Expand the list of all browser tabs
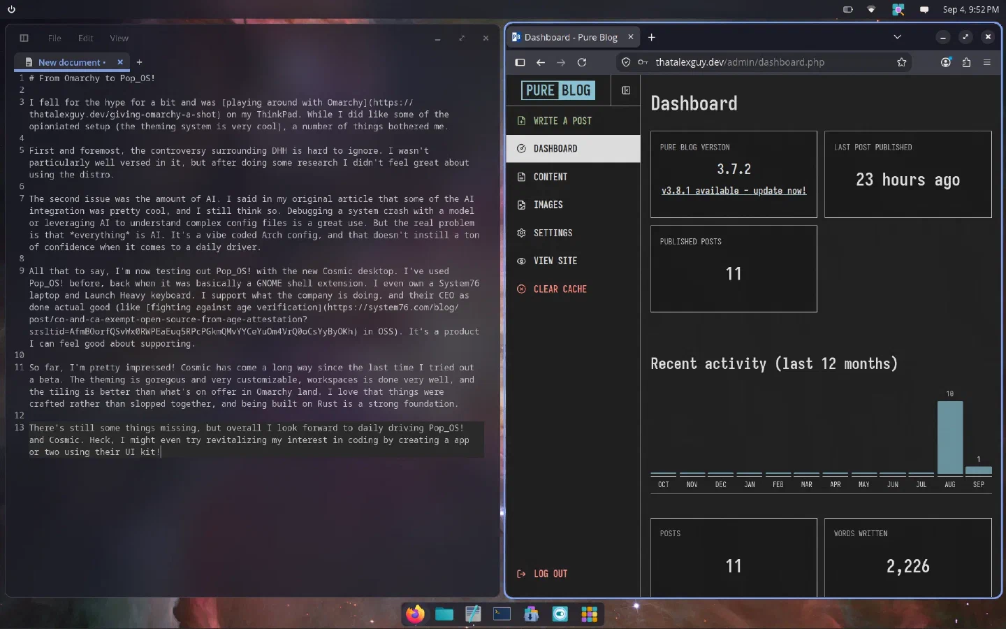The height and width of the screenshot is (629, 1006). pyautogui.click(x=898, y=37)
